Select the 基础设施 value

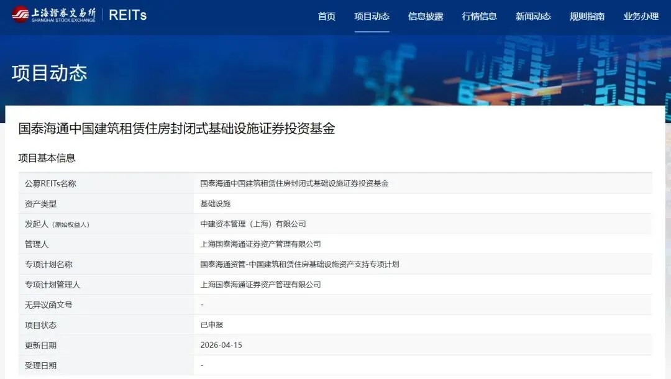point(215,204)
